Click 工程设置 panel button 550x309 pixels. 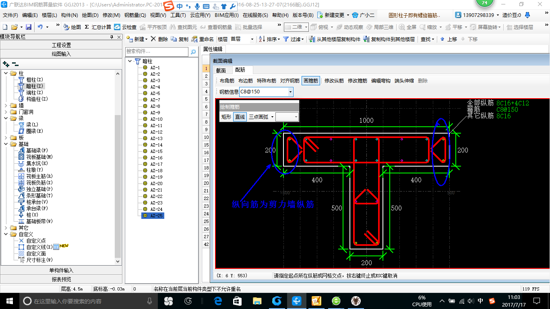[61, 45]
